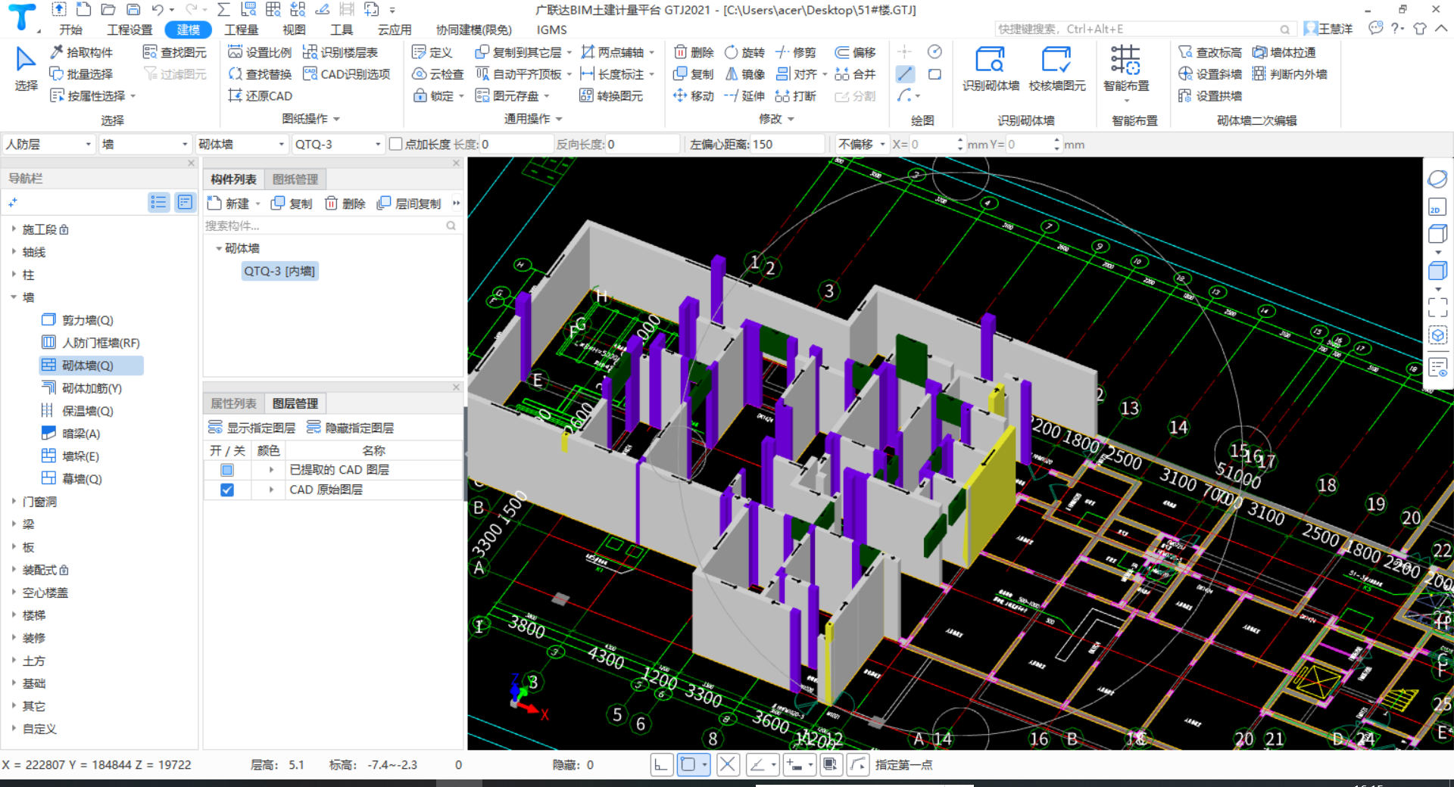Open the 视图 ribbon tab
The height and width of the screenshot is (787, 1454).
pyautogui.click(x=294, y=30)
